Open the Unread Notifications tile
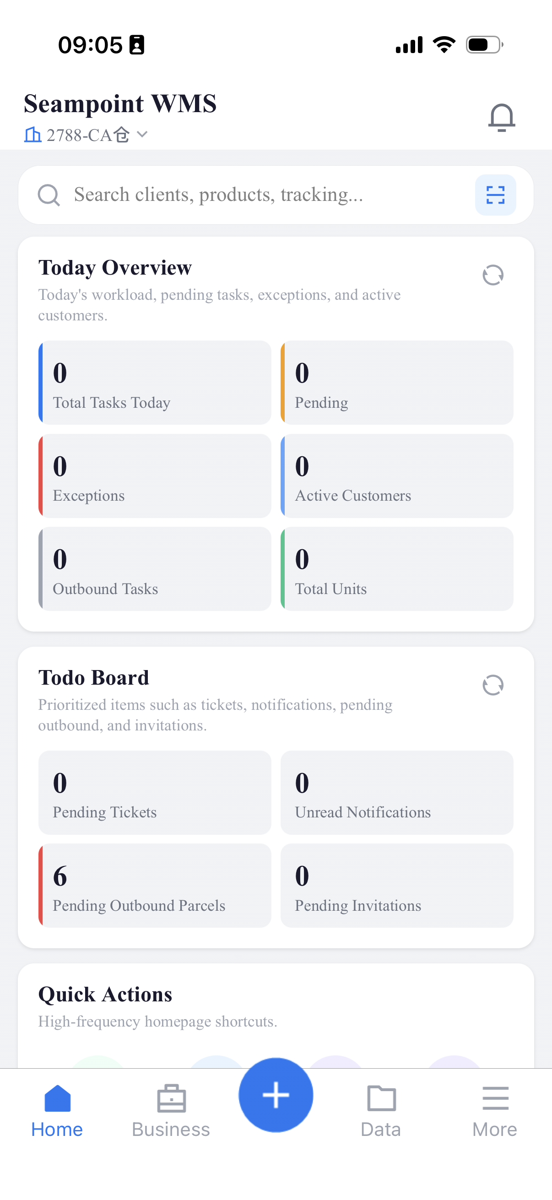This screenshot has height=1200, width=552. click(397, 792)
